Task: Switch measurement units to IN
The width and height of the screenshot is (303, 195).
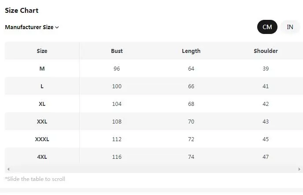Action: point(290,27)
